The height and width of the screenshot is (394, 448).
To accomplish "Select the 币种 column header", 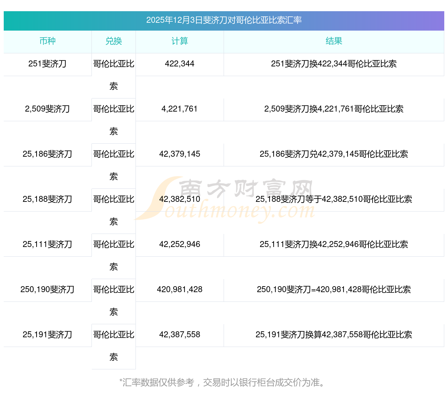I will (x=47, y=41).
